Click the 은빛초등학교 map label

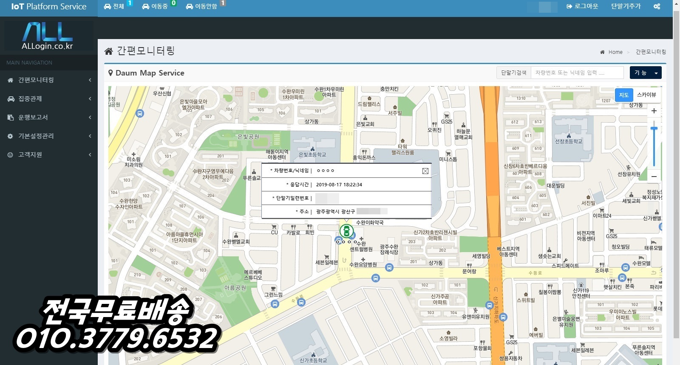[x=312, y=154]
